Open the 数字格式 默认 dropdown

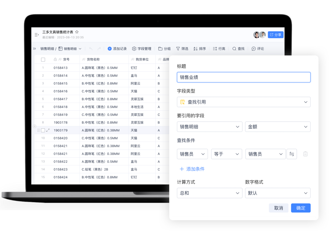point(278,193)
